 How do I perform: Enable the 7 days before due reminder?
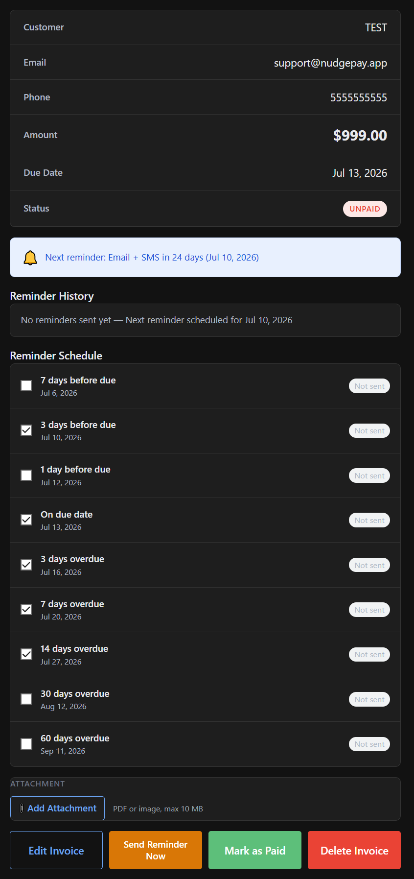click(x=26, y=386)
